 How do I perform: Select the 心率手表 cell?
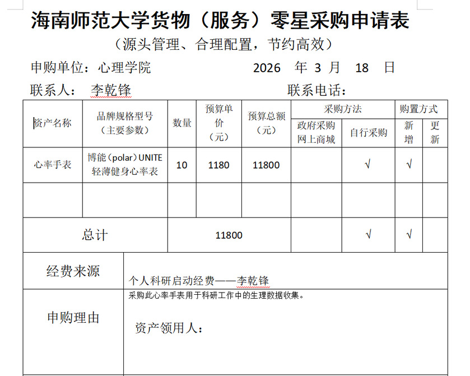pyautogui.click(x=53, y=165)
